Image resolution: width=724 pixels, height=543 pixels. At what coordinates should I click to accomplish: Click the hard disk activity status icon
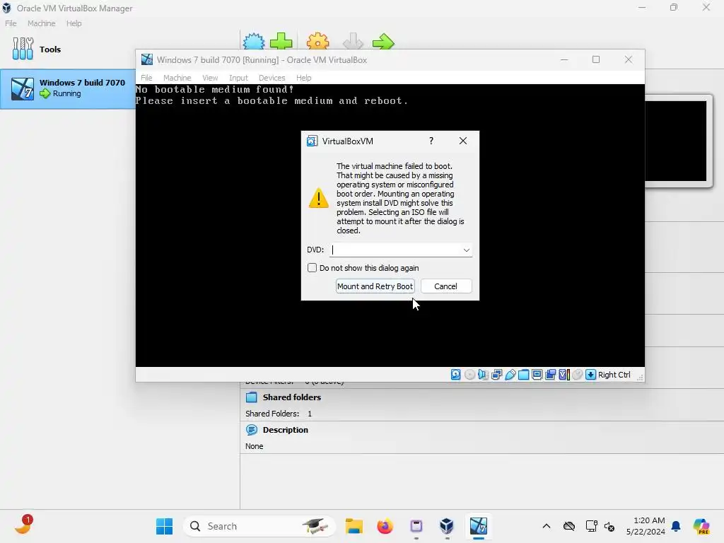pos(456,375)
